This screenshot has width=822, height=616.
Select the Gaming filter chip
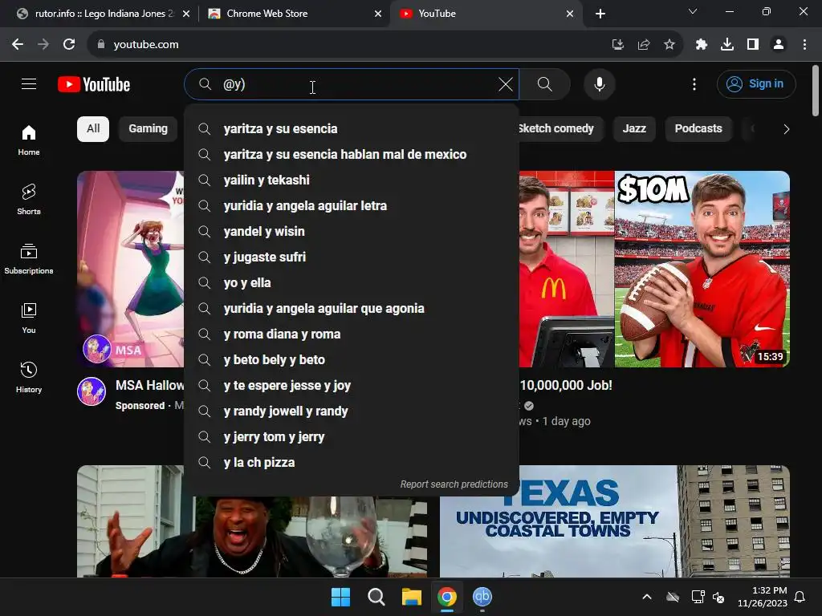coord(148,129)
